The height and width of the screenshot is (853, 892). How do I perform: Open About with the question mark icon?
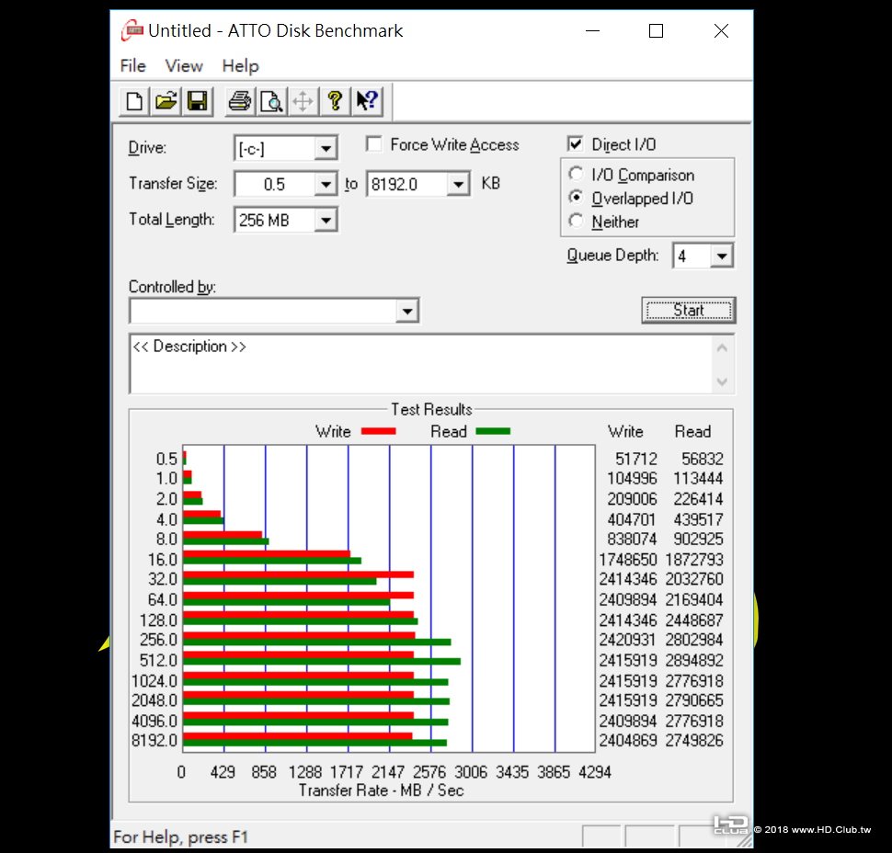[335, 102]
